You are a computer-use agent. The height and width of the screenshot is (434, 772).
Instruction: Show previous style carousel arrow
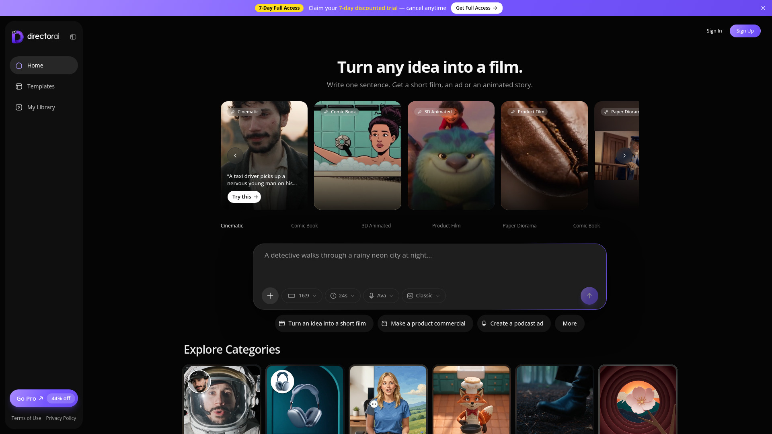click(x=235, y=156)
